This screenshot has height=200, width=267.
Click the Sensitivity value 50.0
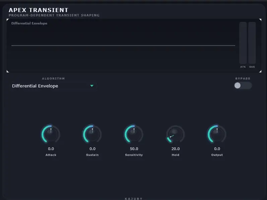[x=134, y=149]
